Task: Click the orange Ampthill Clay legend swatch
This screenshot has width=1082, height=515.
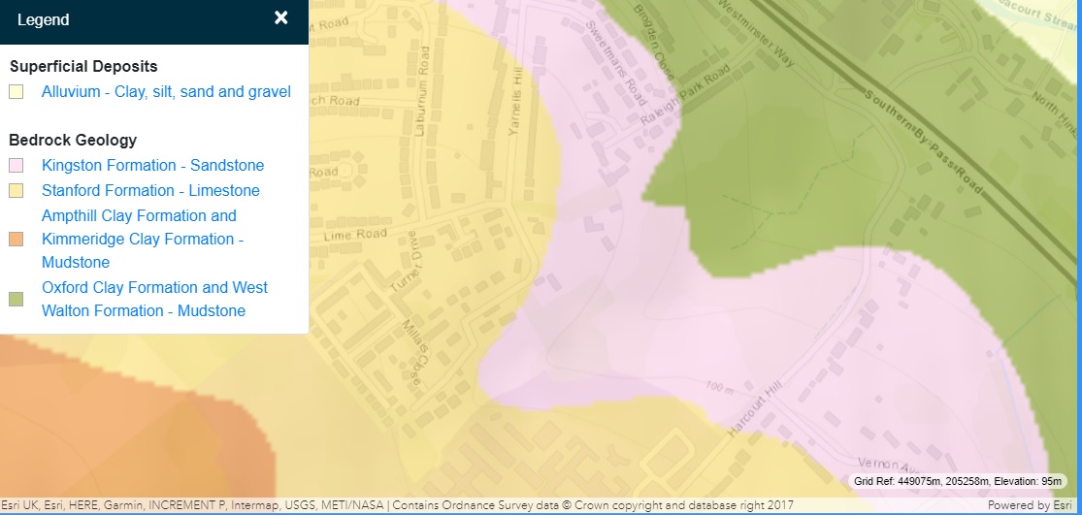Action: (16, 240)
